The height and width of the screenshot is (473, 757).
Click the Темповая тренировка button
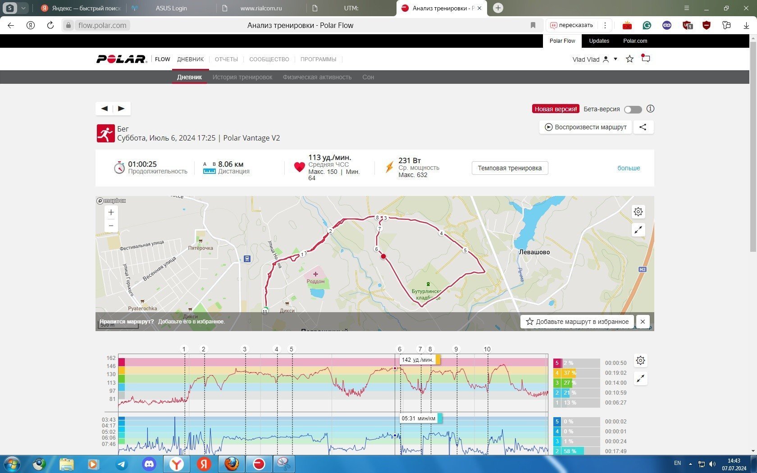coord(510,168)
